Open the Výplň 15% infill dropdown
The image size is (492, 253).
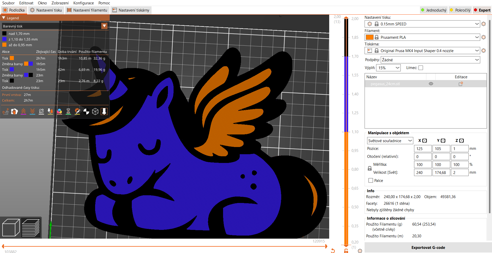[388, 68]
